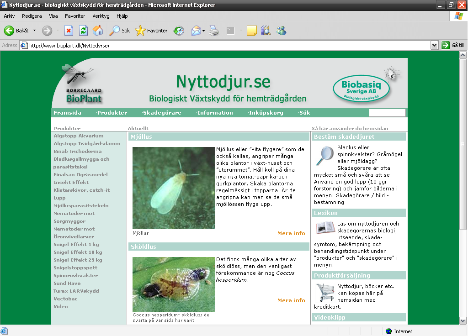Click the vertical scrollbar up arrow
This screenshot has width=468, height=336.
point(463,55)
